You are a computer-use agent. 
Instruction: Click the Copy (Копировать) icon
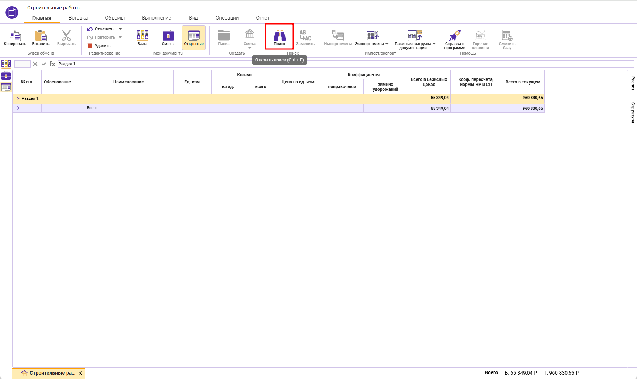[x=15, y=36]
